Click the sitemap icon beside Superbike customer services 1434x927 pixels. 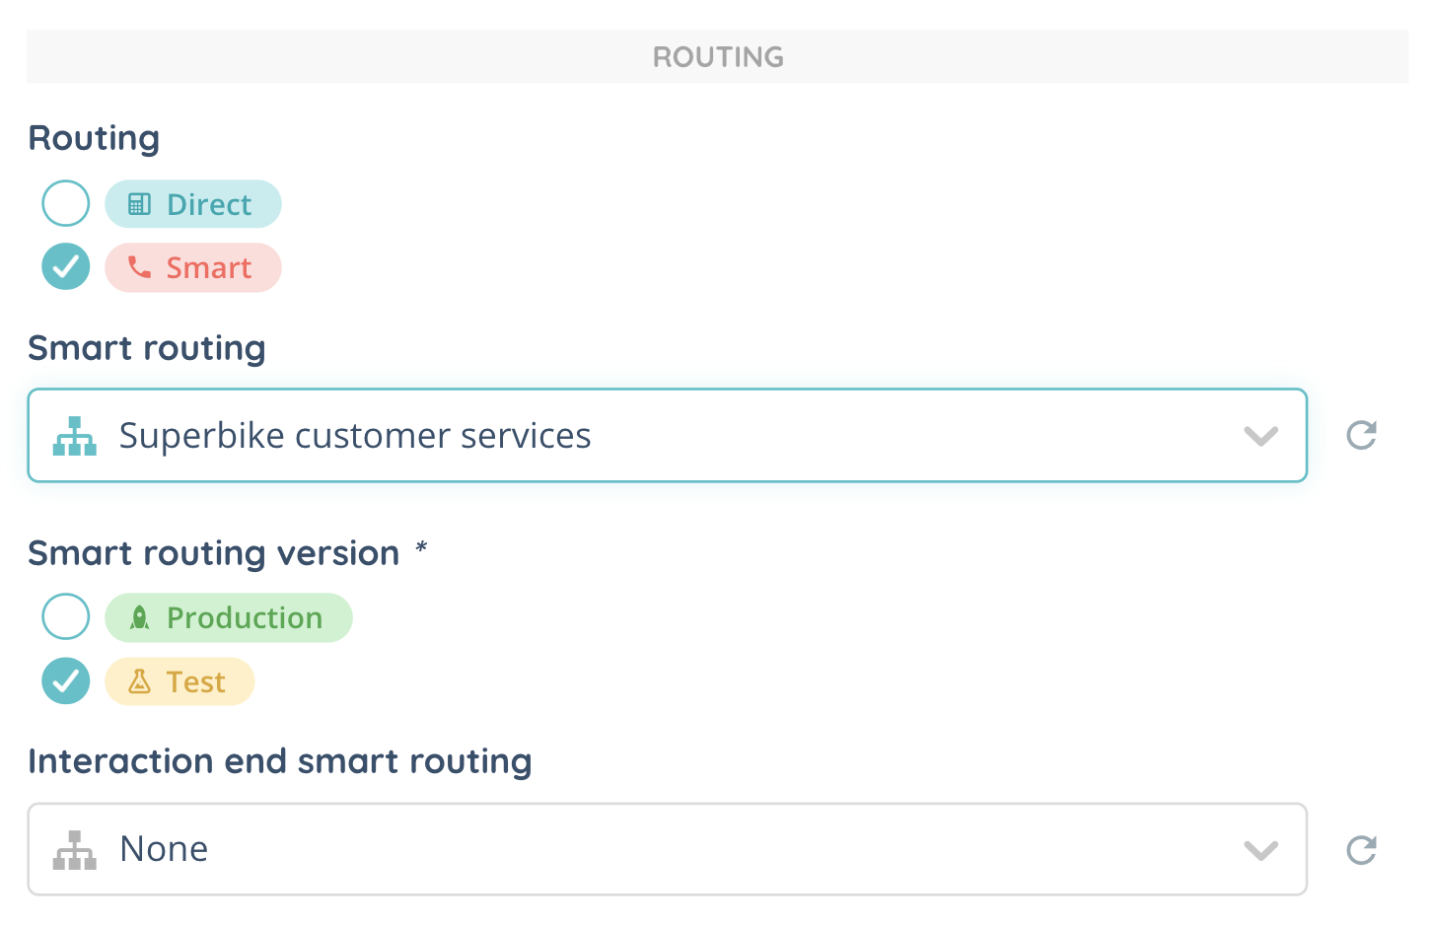tap(75, 436)
